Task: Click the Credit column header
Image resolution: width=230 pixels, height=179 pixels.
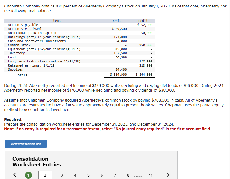Action: pyautogui.click(x=142, y=21)
